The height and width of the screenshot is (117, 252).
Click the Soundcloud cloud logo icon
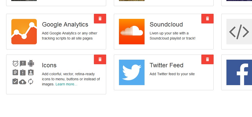(132, 32)
